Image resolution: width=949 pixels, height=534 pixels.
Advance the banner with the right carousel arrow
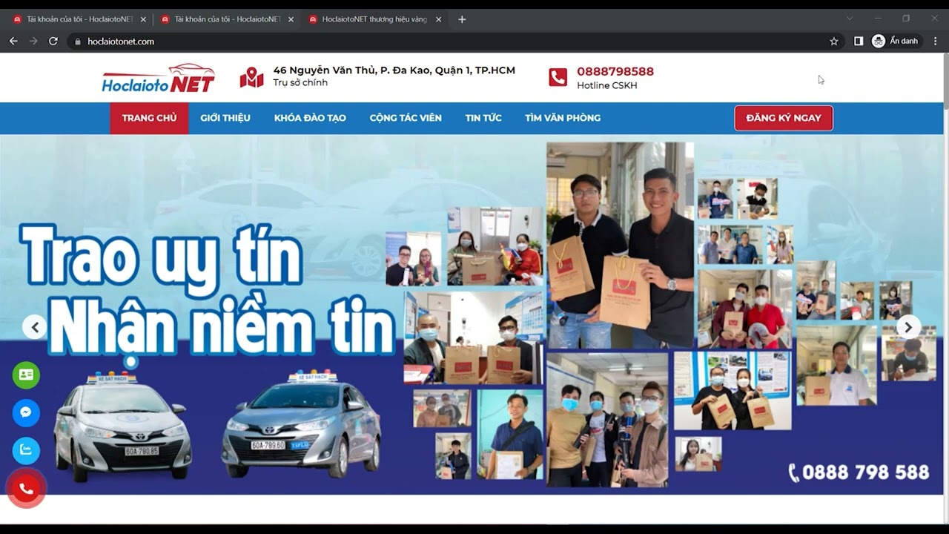coord(907,326)
